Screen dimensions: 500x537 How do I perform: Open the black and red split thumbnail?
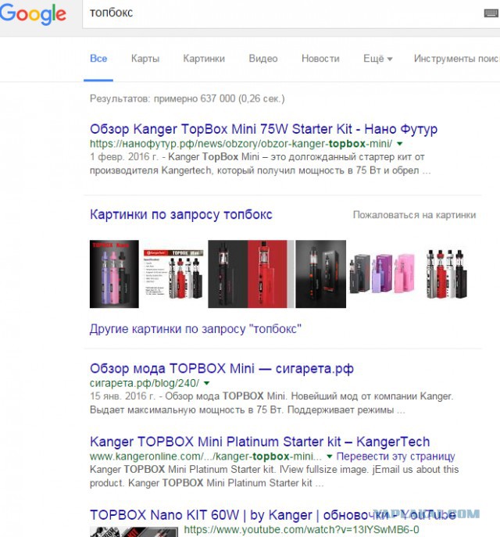[x=251, y=274]
